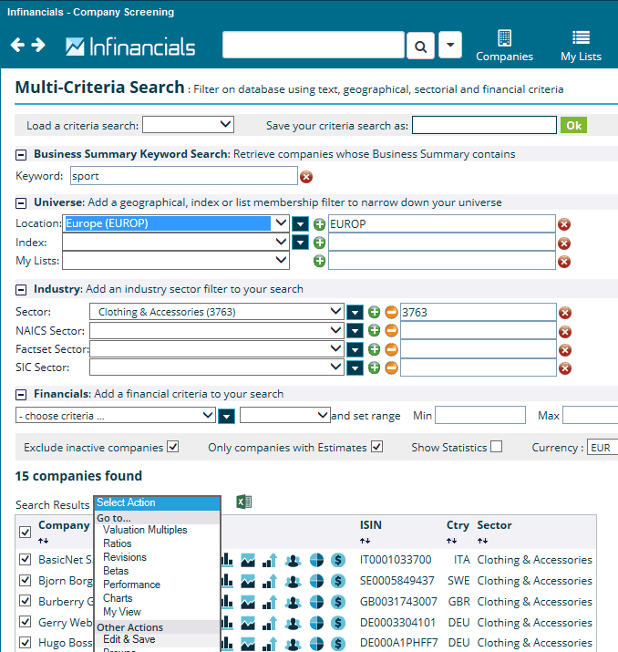Choose Revisions from action menu
Viewport: 618px width, 652px height.
125,557
